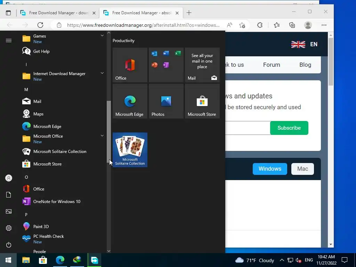Open the Power options icon
Viewport: 356px width, 267px height.
pyautogui.click(x=9, y=245)
